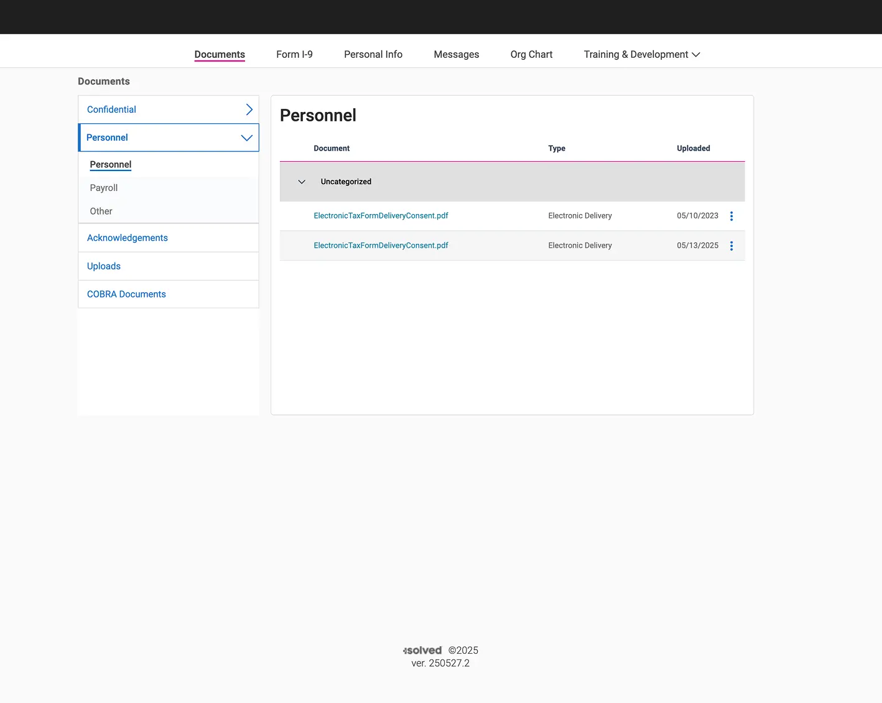Expand the Confidential category chevron

[248, 109]
